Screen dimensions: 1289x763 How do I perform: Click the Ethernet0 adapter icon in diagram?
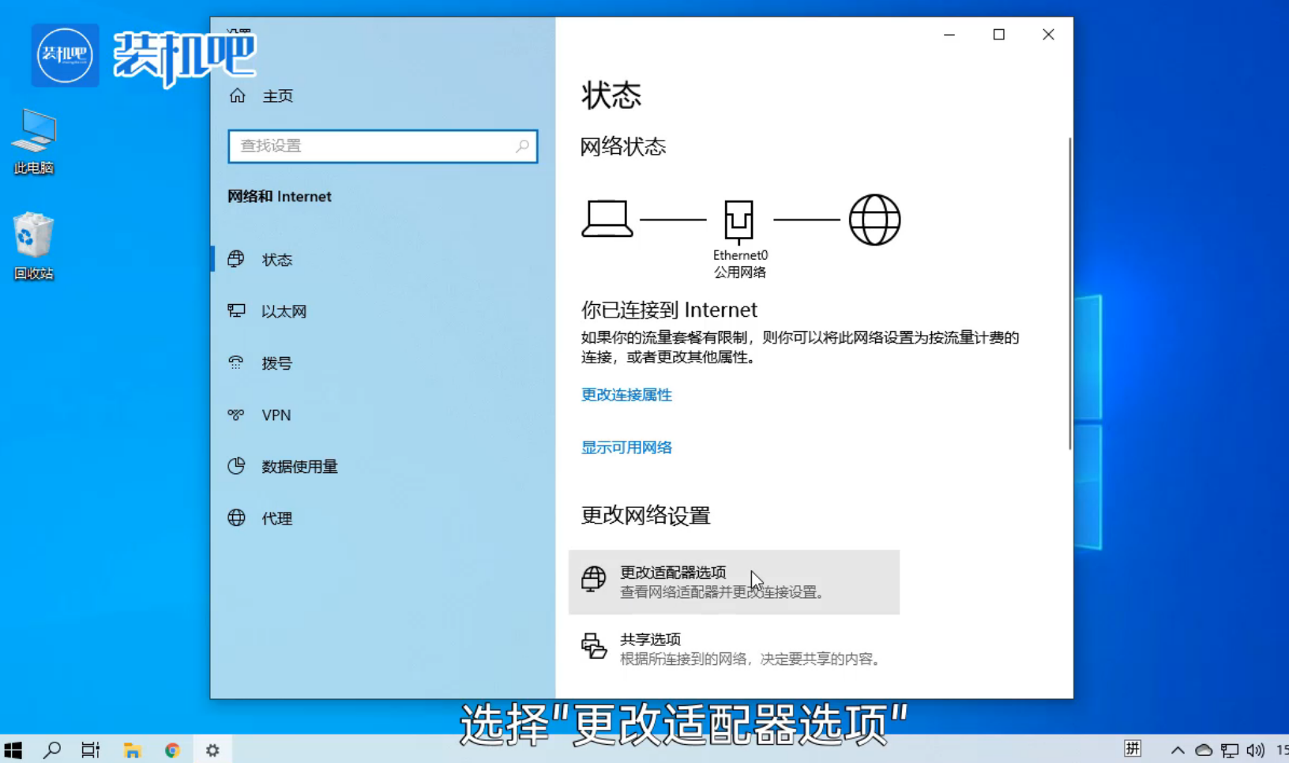pyautogui.click(x=738, y=220)
